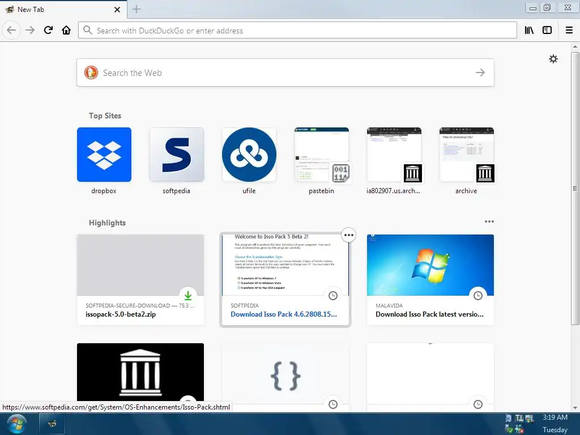Collapse the Top Sites section header
This screenshot has width=580, height=435.
105,116
